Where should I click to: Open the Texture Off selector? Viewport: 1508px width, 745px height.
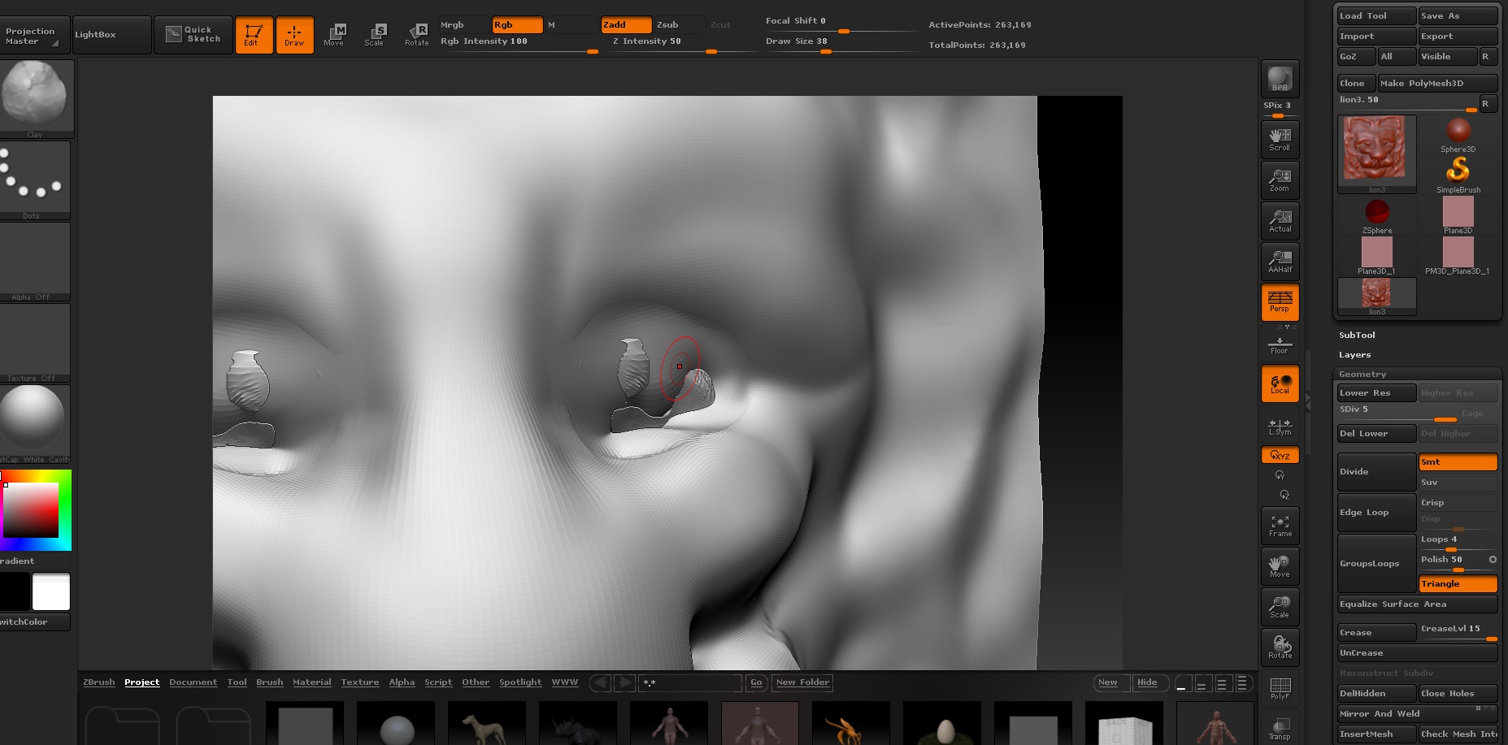point(35,343)
